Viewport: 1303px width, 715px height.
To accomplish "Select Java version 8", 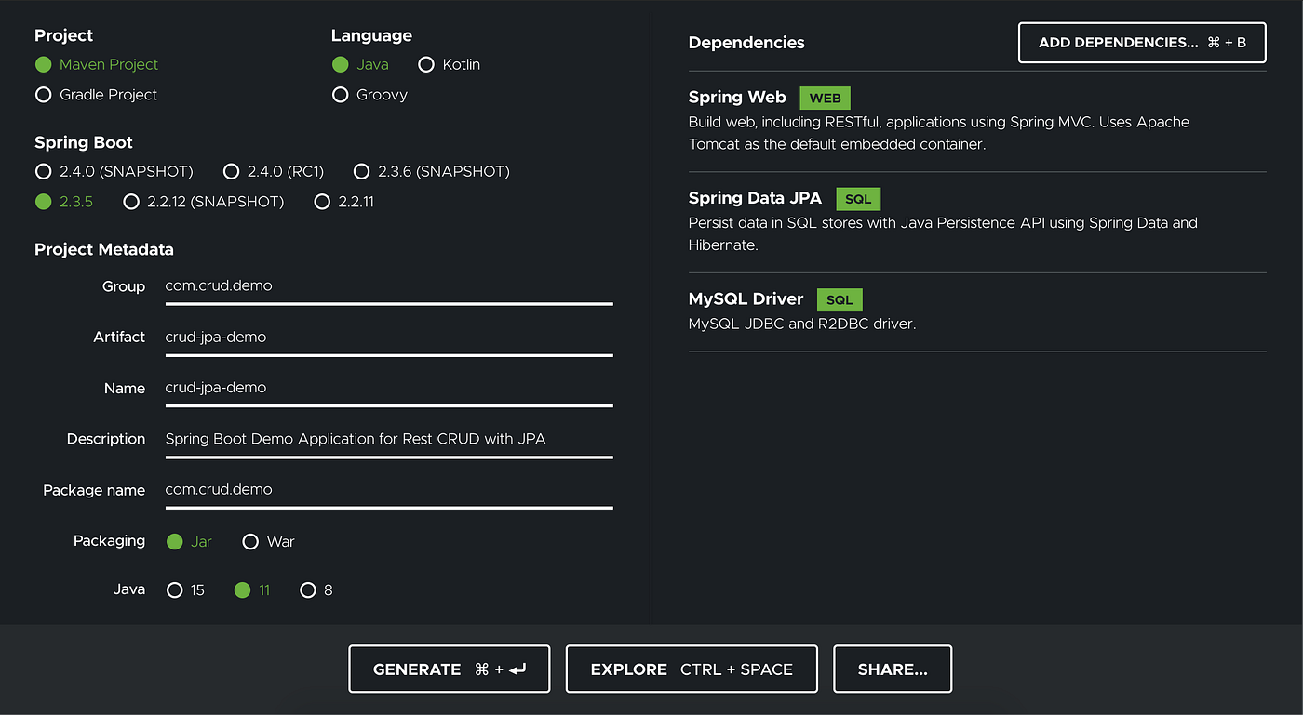I will (x=316, y=590).
